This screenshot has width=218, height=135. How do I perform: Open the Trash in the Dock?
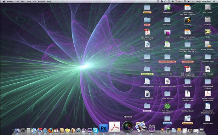click(x=201, y=130)
